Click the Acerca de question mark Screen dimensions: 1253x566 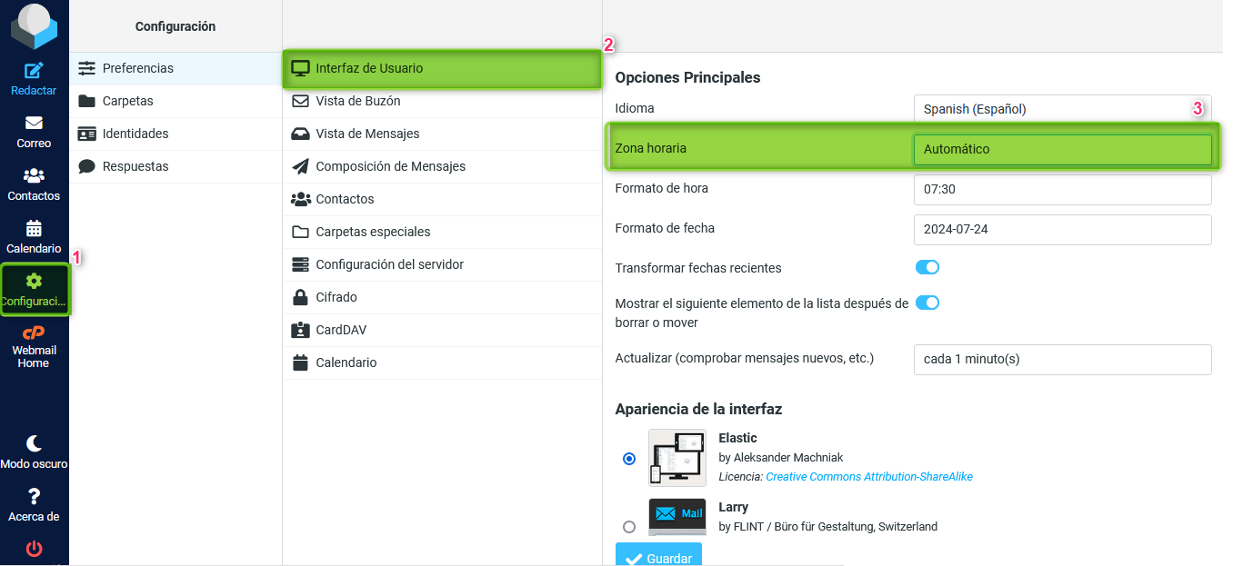[x=34, y=497]
